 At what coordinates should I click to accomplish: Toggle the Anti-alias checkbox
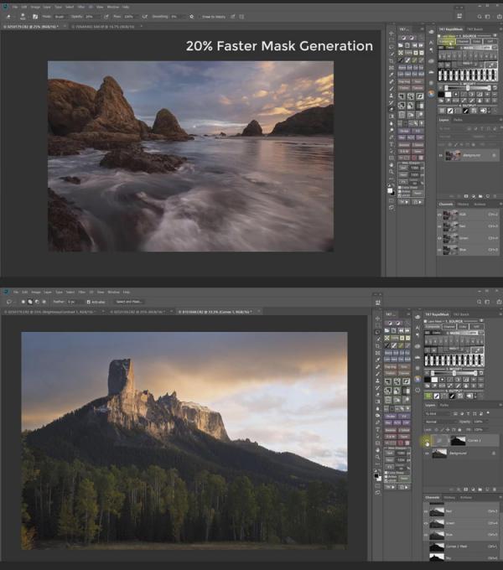[x=90, y=301]
